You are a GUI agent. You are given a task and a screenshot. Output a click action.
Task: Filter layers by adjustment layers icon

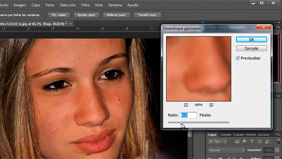click(x=245, y=142)
